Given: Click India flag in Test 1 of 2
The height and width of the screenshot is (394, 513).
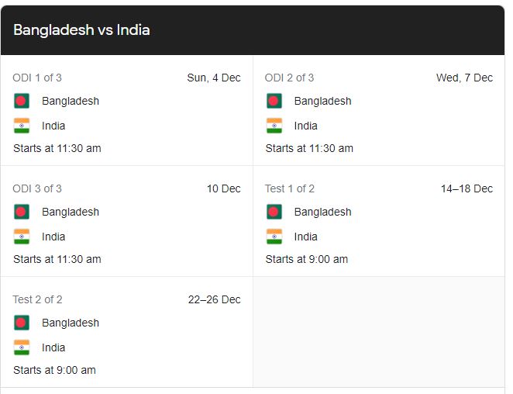Looking at the screenshot, I should 274,237.
